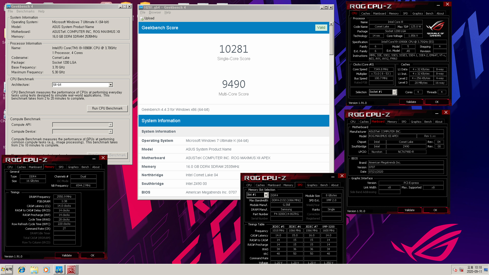Minimize the CPU-Z Mainboard window
Screen dimensions: 489x275
[x=437, y=113]
